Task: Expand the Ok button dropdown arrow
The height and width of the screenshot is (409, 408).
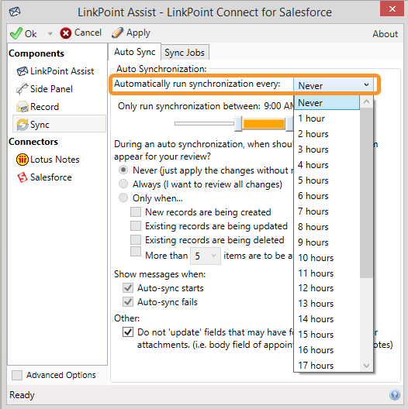Action: point(50,33)
